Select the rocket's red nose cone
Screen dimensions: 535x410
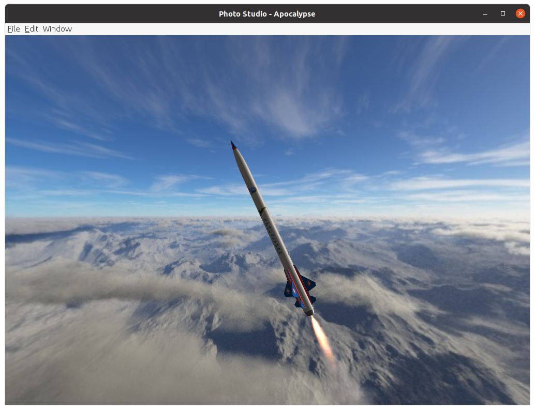[234, 145]
